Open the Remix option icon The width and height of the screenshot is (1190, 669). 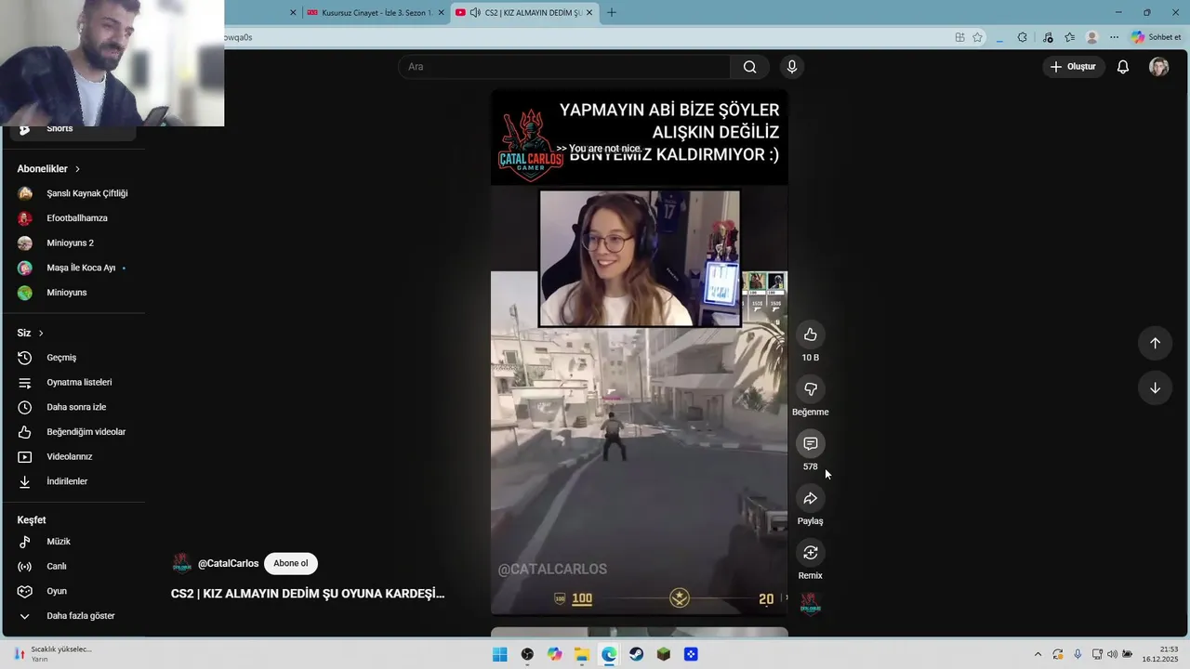[x=811, y=553]
